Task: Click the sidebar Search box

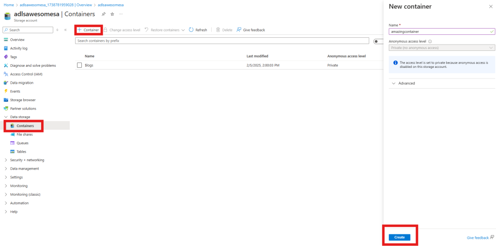Action: [28, 30]
